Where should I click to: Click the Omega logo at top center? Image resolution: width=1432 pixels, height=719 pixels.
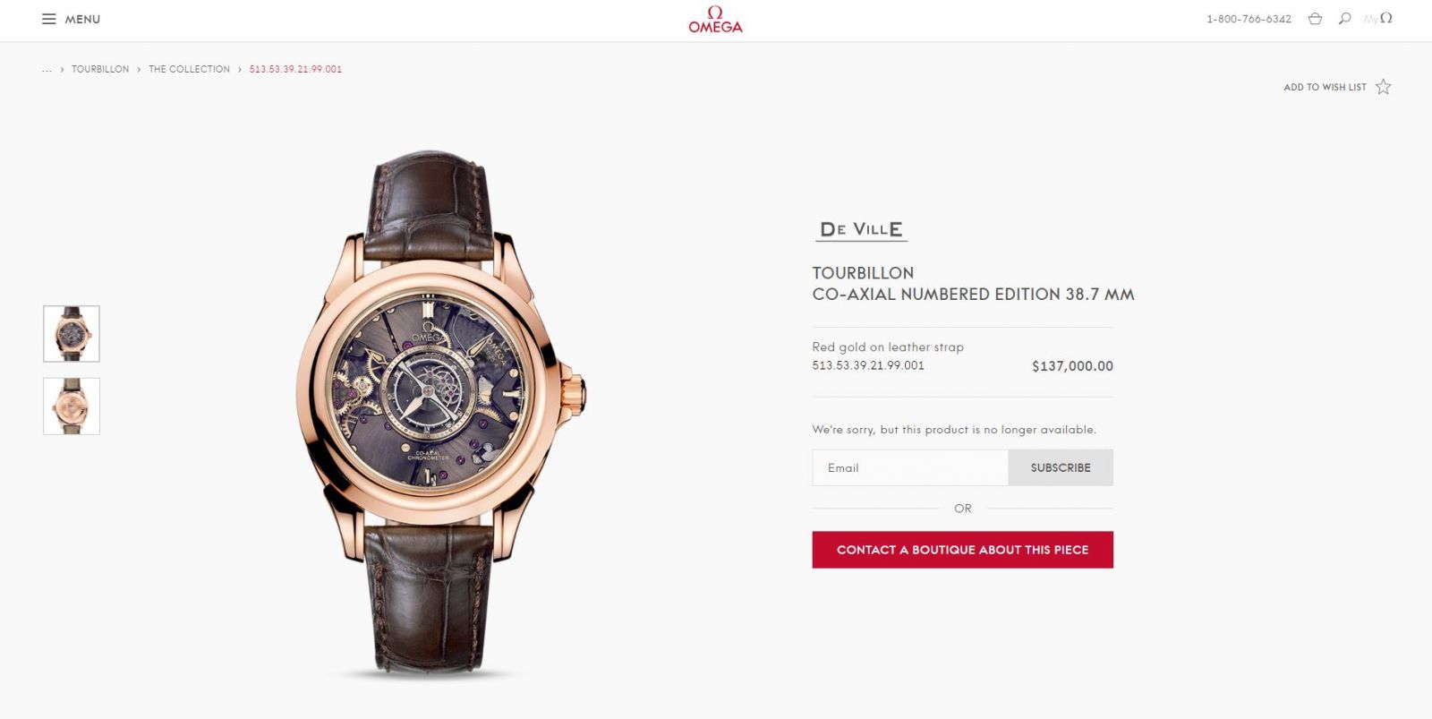tap(715, 20)
